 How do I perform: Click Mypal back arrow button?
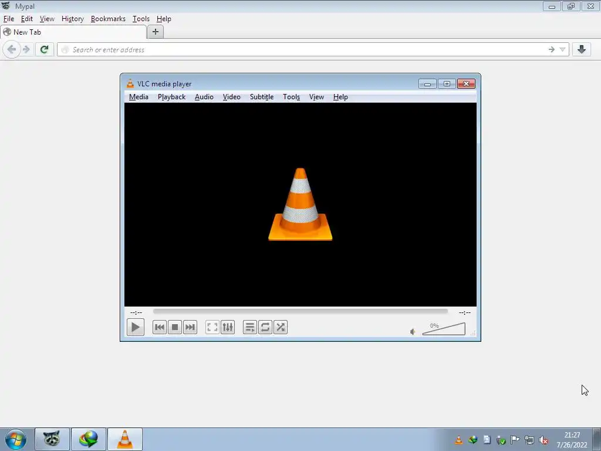[12, 49]
